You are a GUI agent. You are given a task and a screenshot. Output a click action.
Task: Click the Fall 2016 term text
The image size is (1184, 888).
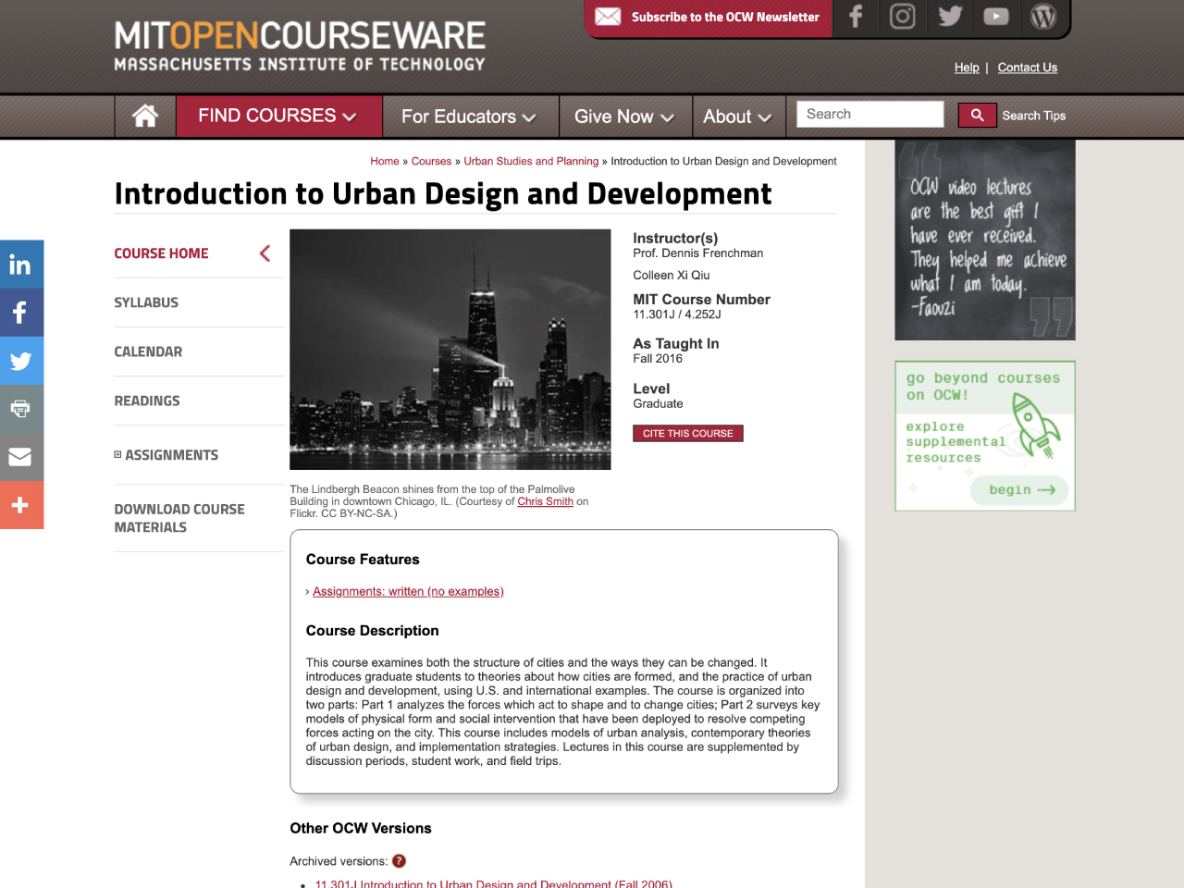658,359
